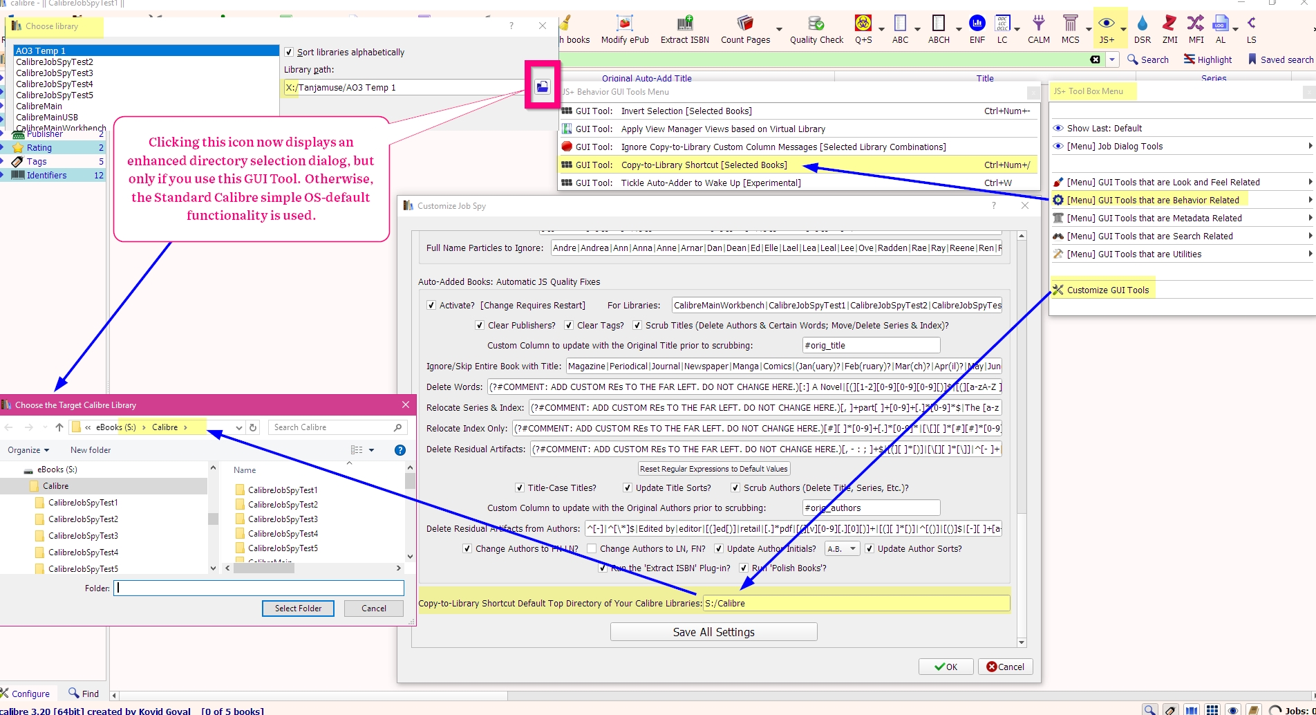Toggle Clear Tags checkbox

(569, 325)
